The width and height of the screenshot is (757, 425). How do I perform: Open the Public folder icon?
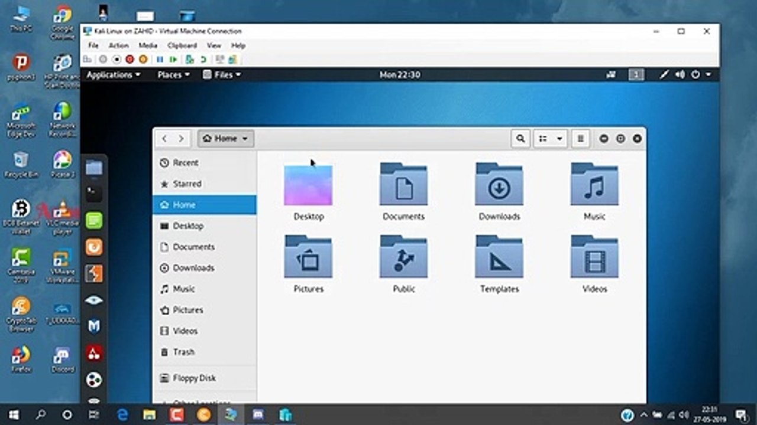(403, 257)
